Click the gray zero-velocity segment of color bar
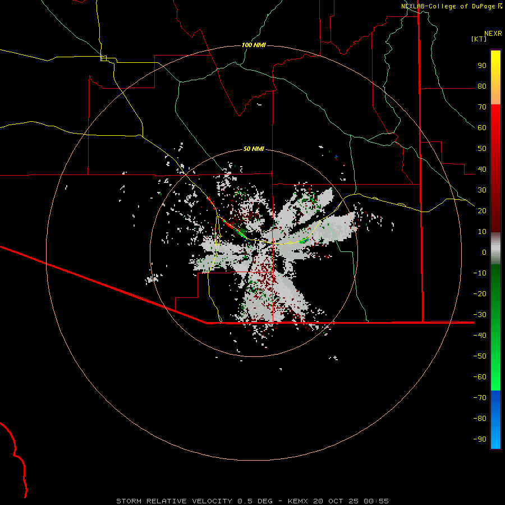 click(x=495, y=249)
